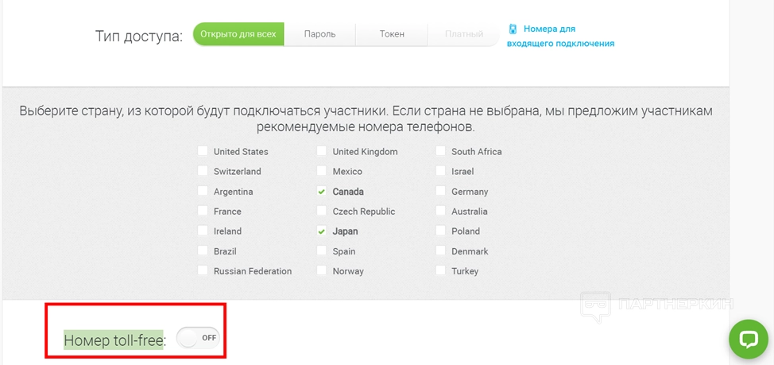This screenshot has height=365, width=774.
Task: Check the Turkey checkbox
Action: pyautogui.click(x=441, y=270)
